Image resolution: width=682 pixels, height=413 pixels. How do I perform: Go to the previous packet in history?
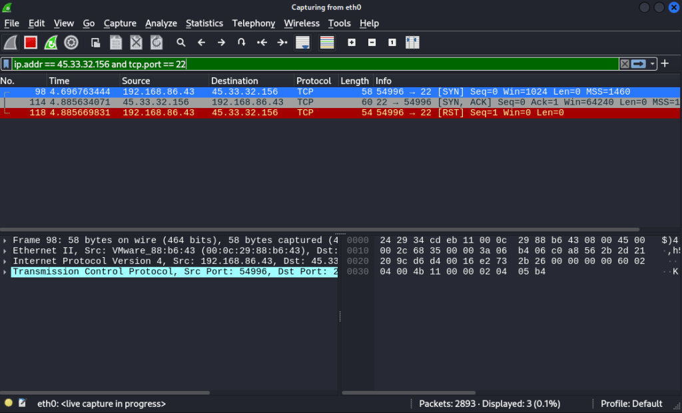[201, 43]
